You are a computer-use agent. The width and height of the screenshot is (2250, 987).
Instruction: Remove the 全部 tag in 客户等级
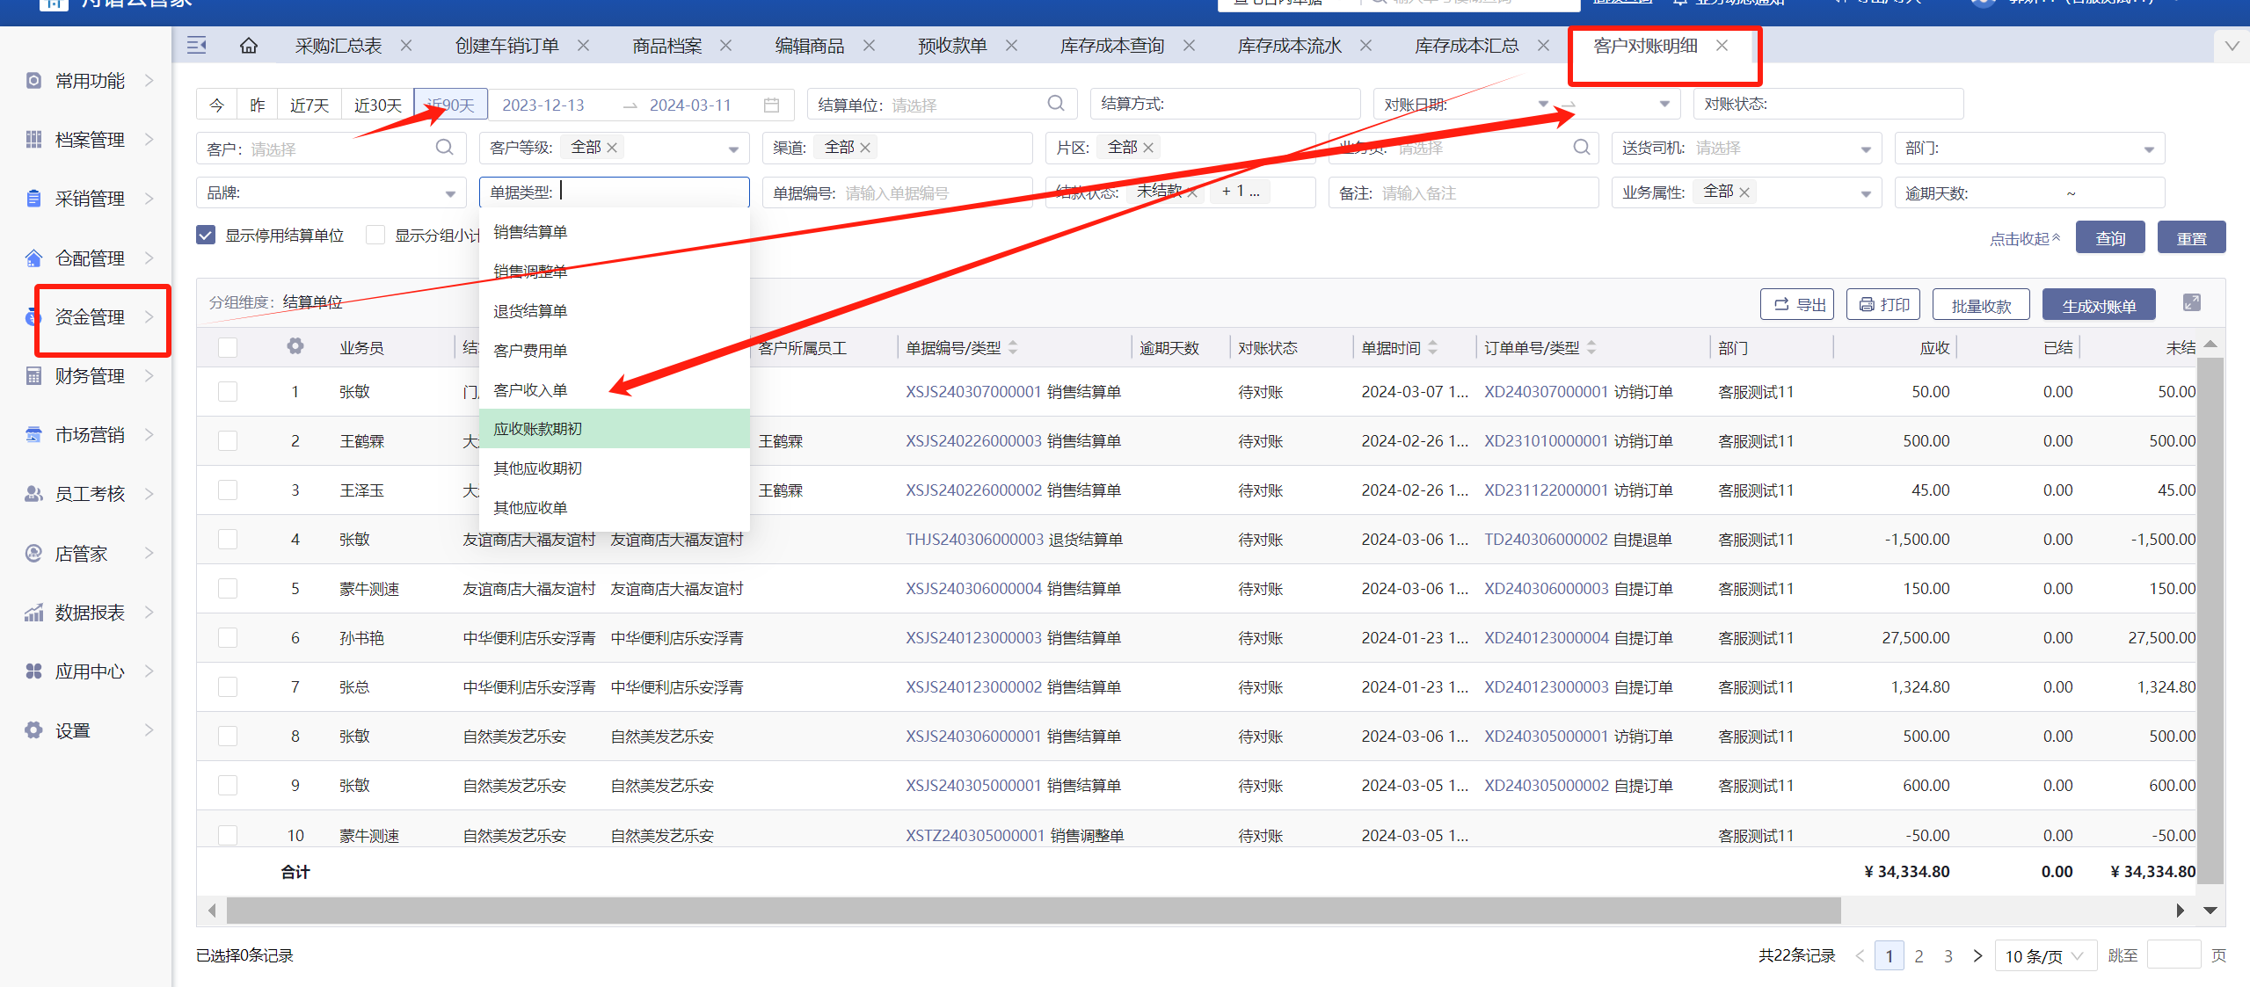click(612, 148)
